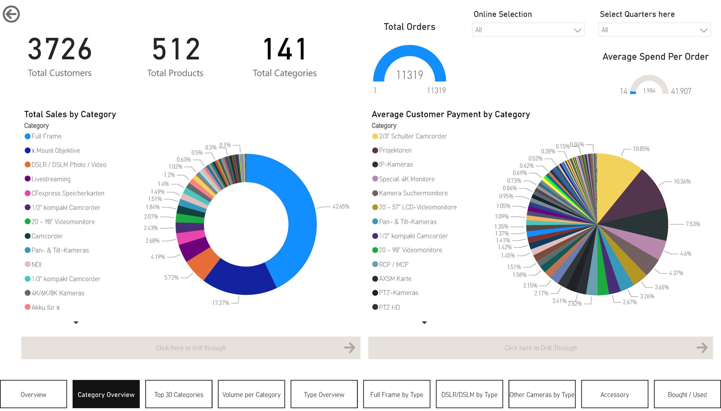721x411 pixels.
Task: Click the Accessory navigation button
Action: point(615,394)
